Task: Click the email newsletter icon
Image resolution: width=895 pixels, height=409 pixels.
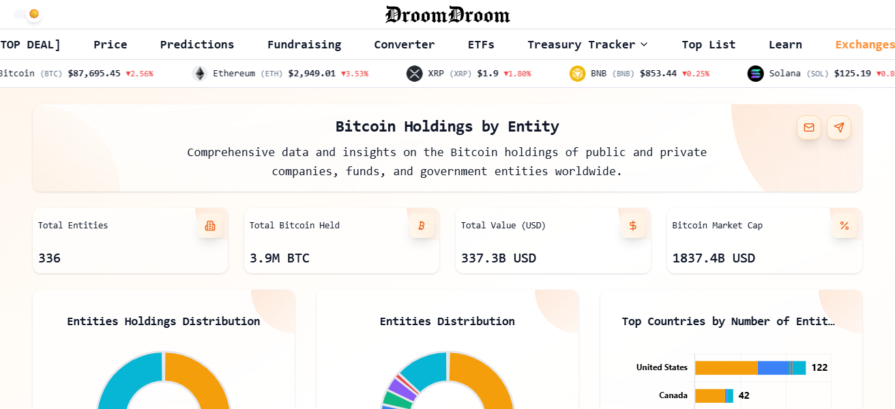Action: pyautogui.click(x=809, y=127)
